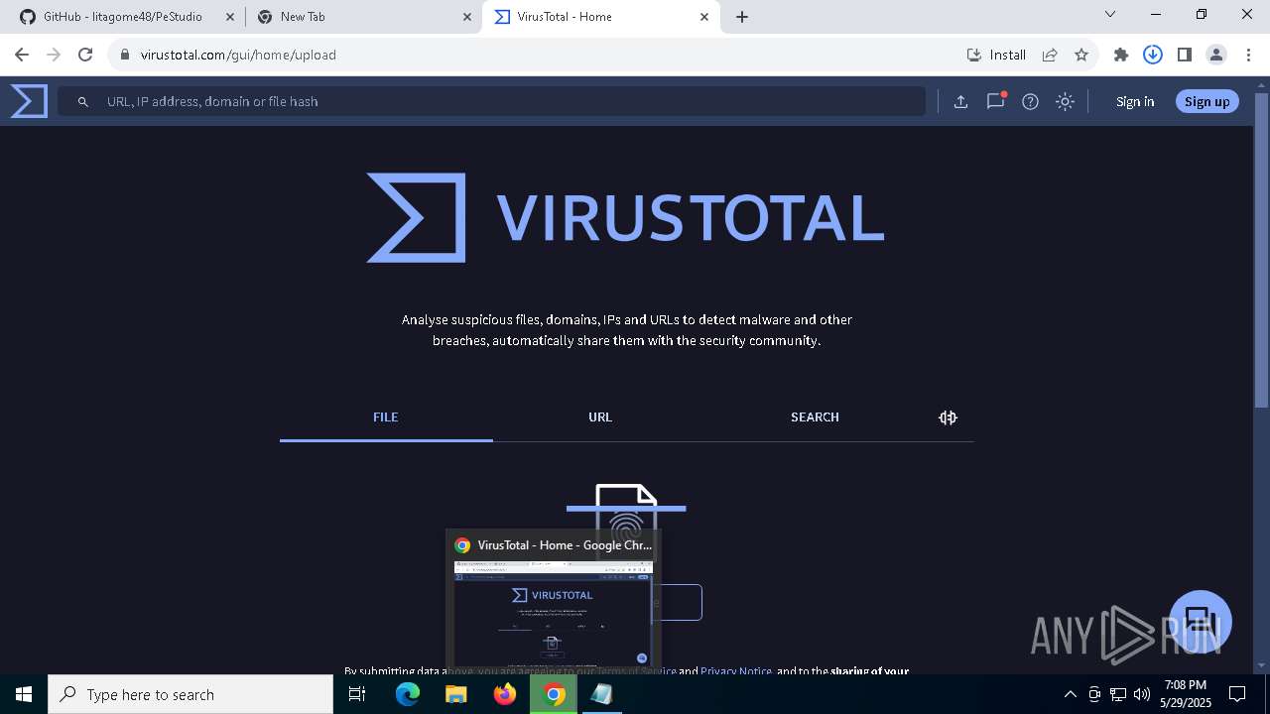Select the SEARCH tab
Viewport: 1270px width, 714px height.
point(815,417)
